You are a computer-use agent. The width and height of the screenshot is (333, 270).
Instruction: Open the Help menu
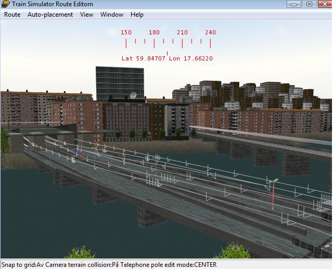tap(137, 15)
